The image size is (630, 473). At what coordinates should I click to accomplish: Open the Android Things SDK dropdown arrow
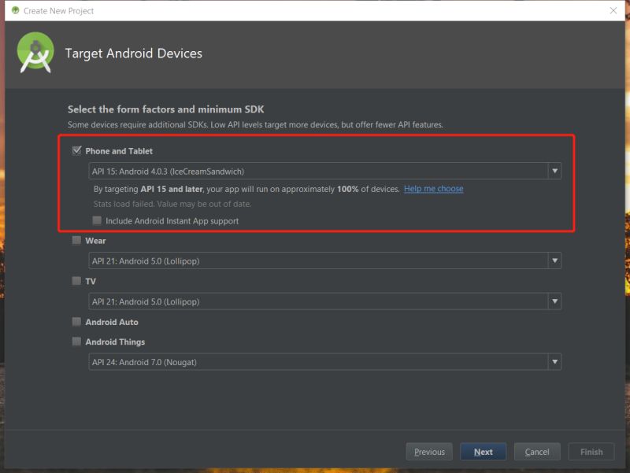click(x=554, y=362)
